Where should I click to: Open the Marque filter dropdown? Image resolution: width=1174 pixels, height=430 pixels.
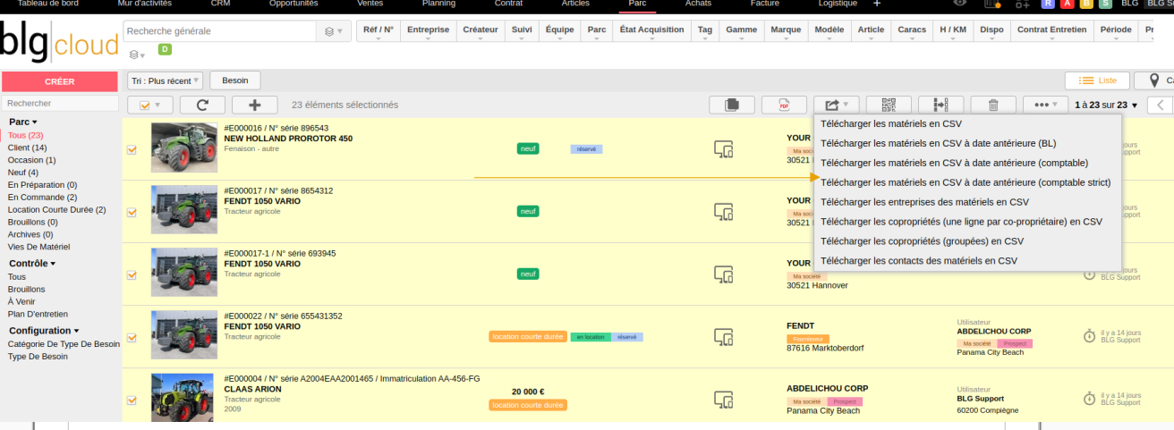(x=786, y=30)
